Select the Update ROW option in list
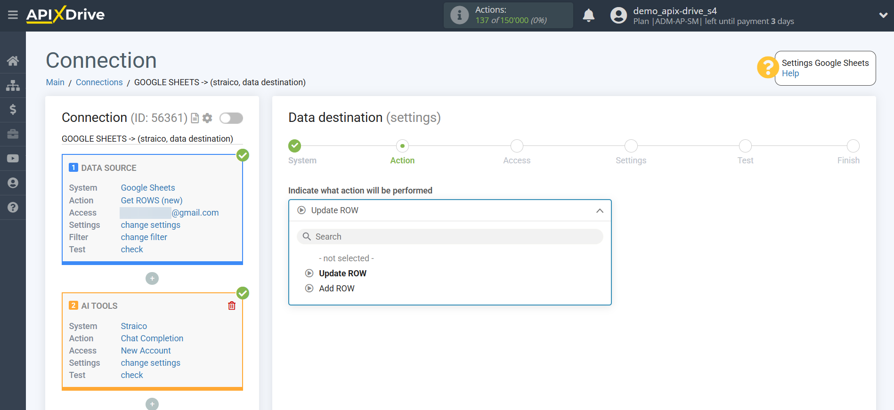Screen dimensions: 894x410 [x=342, y=273]
